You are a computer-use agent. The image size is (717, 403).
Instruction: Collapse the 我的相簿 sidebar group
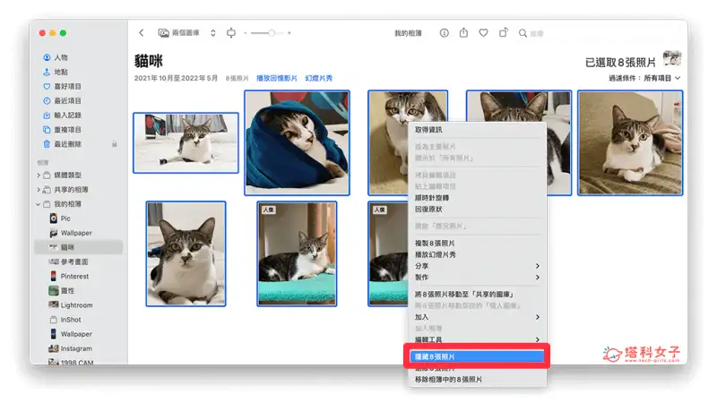[x=39, y=204]
